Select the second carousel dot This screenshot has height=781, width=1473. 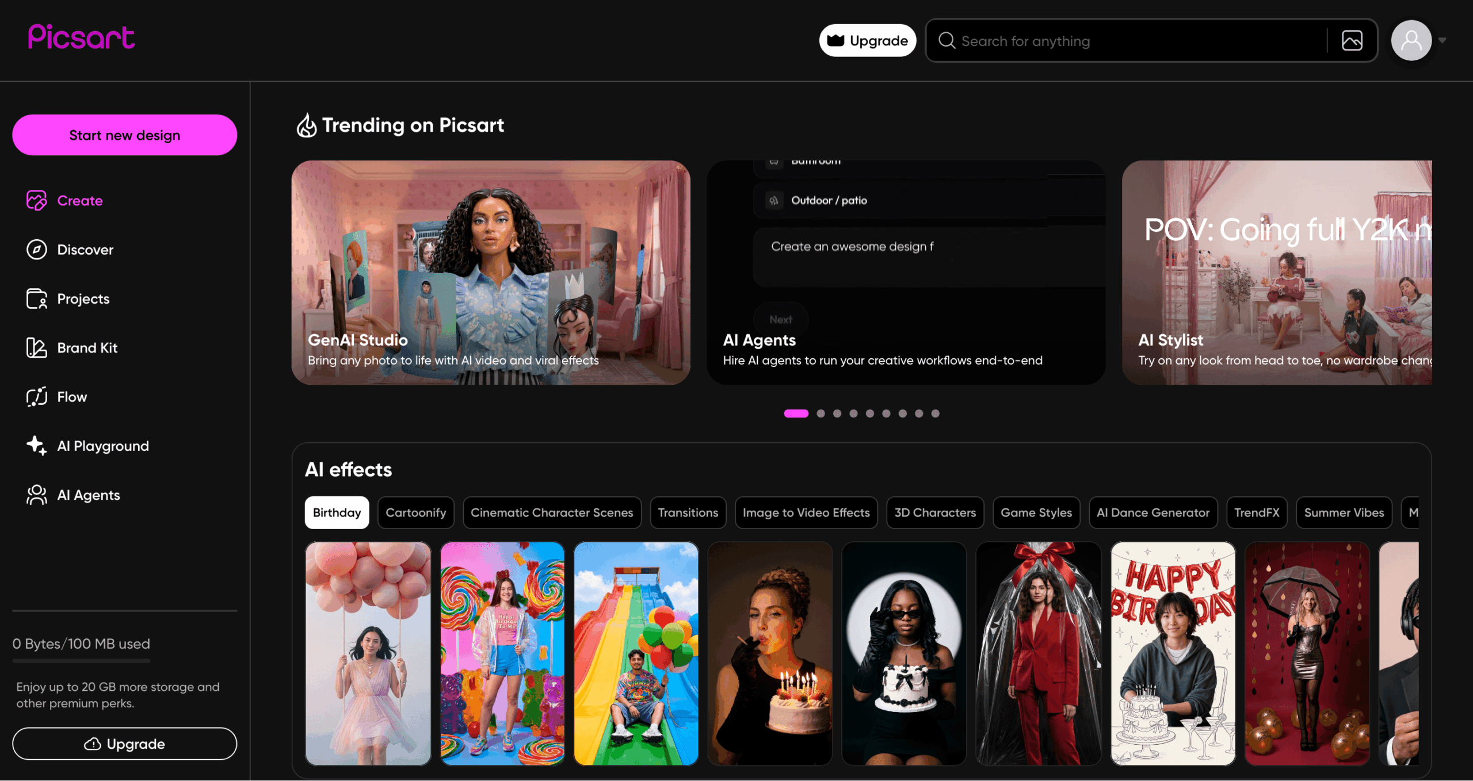[821, 414]
